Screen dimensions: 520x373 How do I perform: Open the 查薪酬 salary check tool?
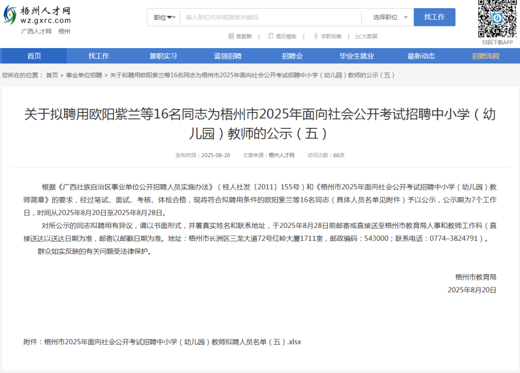pyautogui.click(x=242, y=36)
